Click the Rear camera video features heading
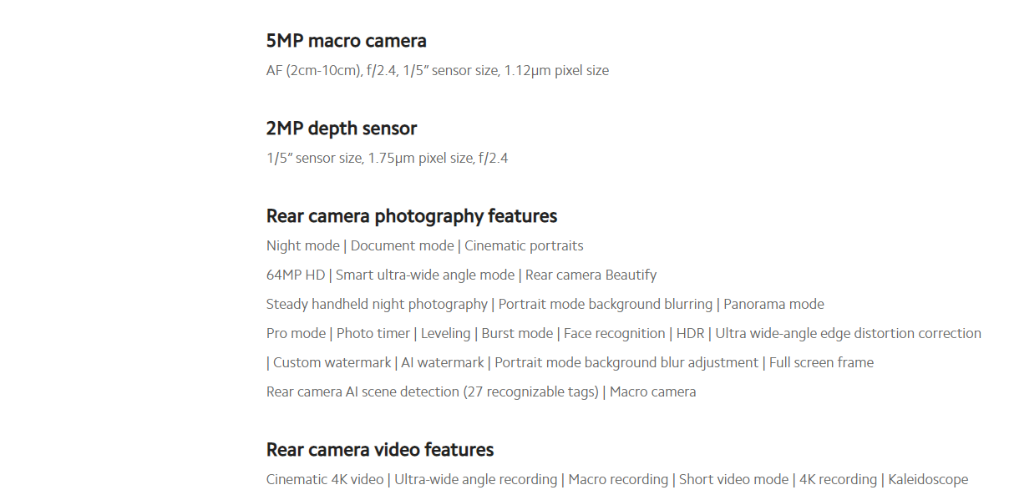This screenshot has width=1009, height=495. coord(380,450)
